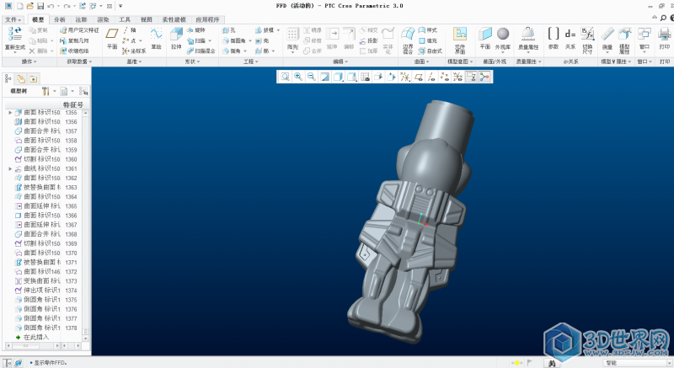Toggle datum axis display in graphics toolbar
Image resolution: width=674 pixels, height=368 pixels.
pyautogui.click(x=431, y=77)
